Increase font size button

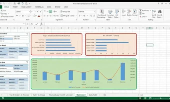coord(37,11)
